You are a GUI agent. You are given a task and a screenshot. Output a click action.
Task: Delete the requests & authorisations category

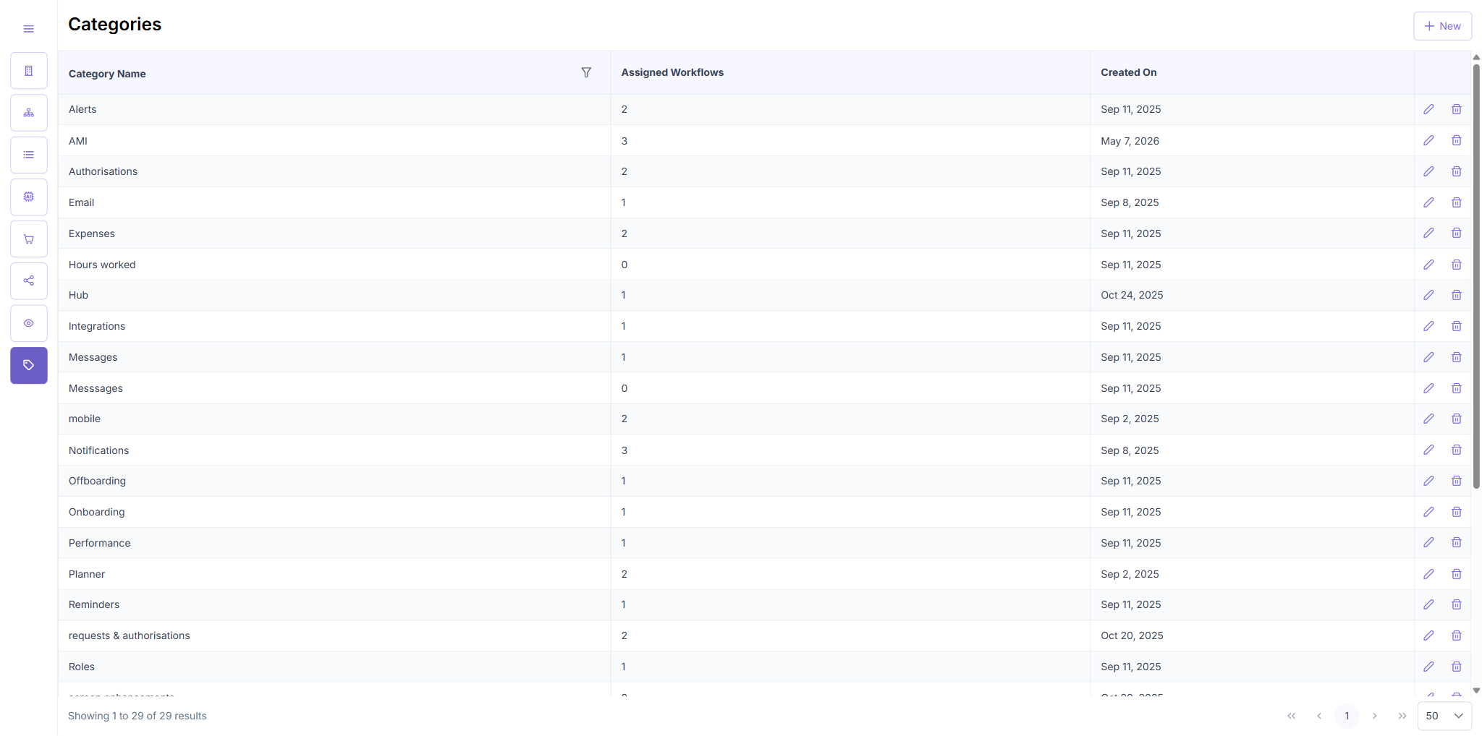1457,636
